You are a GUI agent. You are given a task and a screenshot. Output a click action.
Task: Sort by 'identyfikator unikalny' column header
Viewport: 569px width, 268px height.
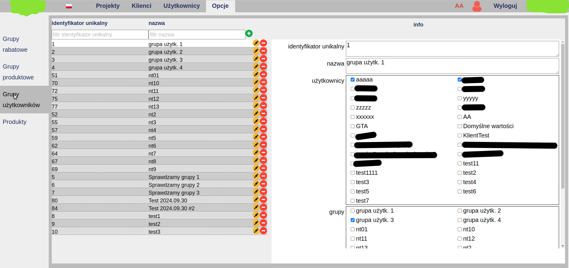click(x=80, y=23)
